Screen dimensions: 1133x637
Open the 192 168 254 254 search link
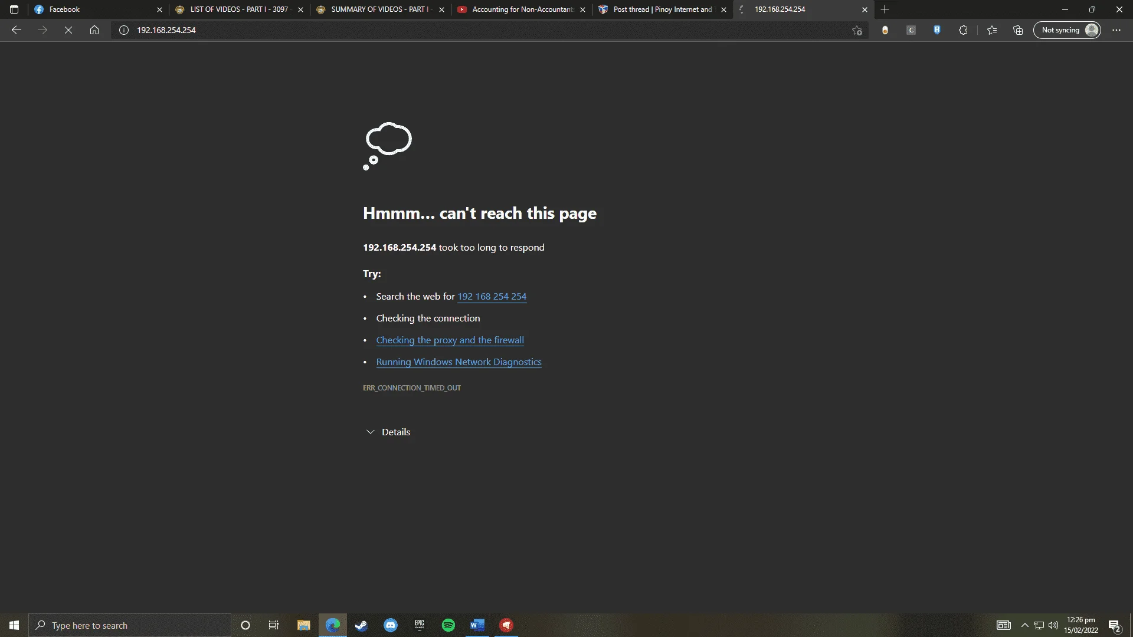tap(492, 297)
